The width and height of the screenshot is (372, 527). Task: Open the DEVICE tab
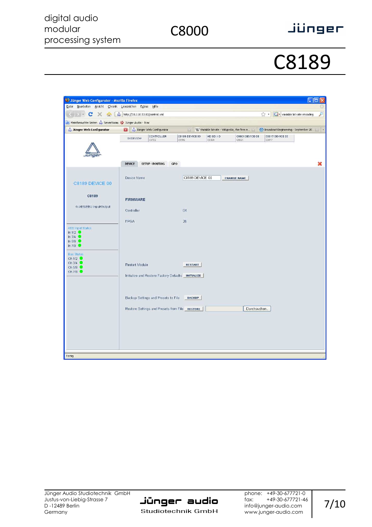pyautogui.click(x=130, y=164)
